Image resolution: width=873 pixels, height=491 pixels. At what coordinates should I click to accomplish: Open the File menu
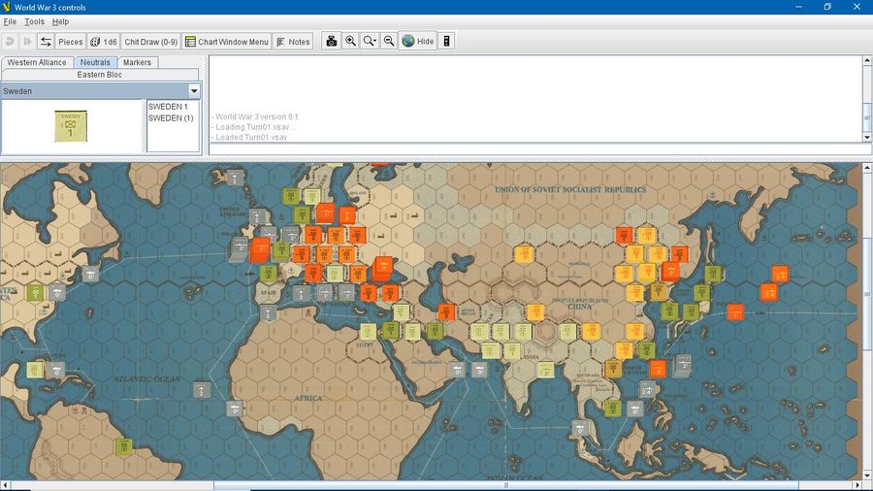click(10, 21)
